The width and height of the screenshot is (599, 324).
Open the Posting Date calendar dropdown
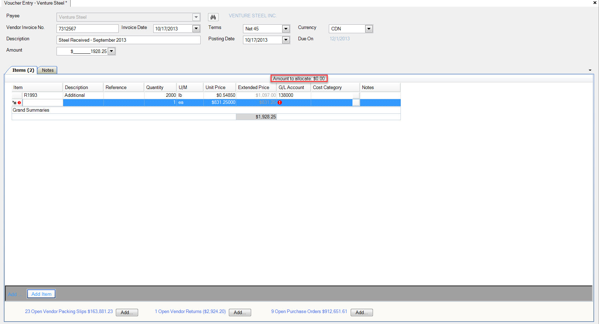click(286, 40)
